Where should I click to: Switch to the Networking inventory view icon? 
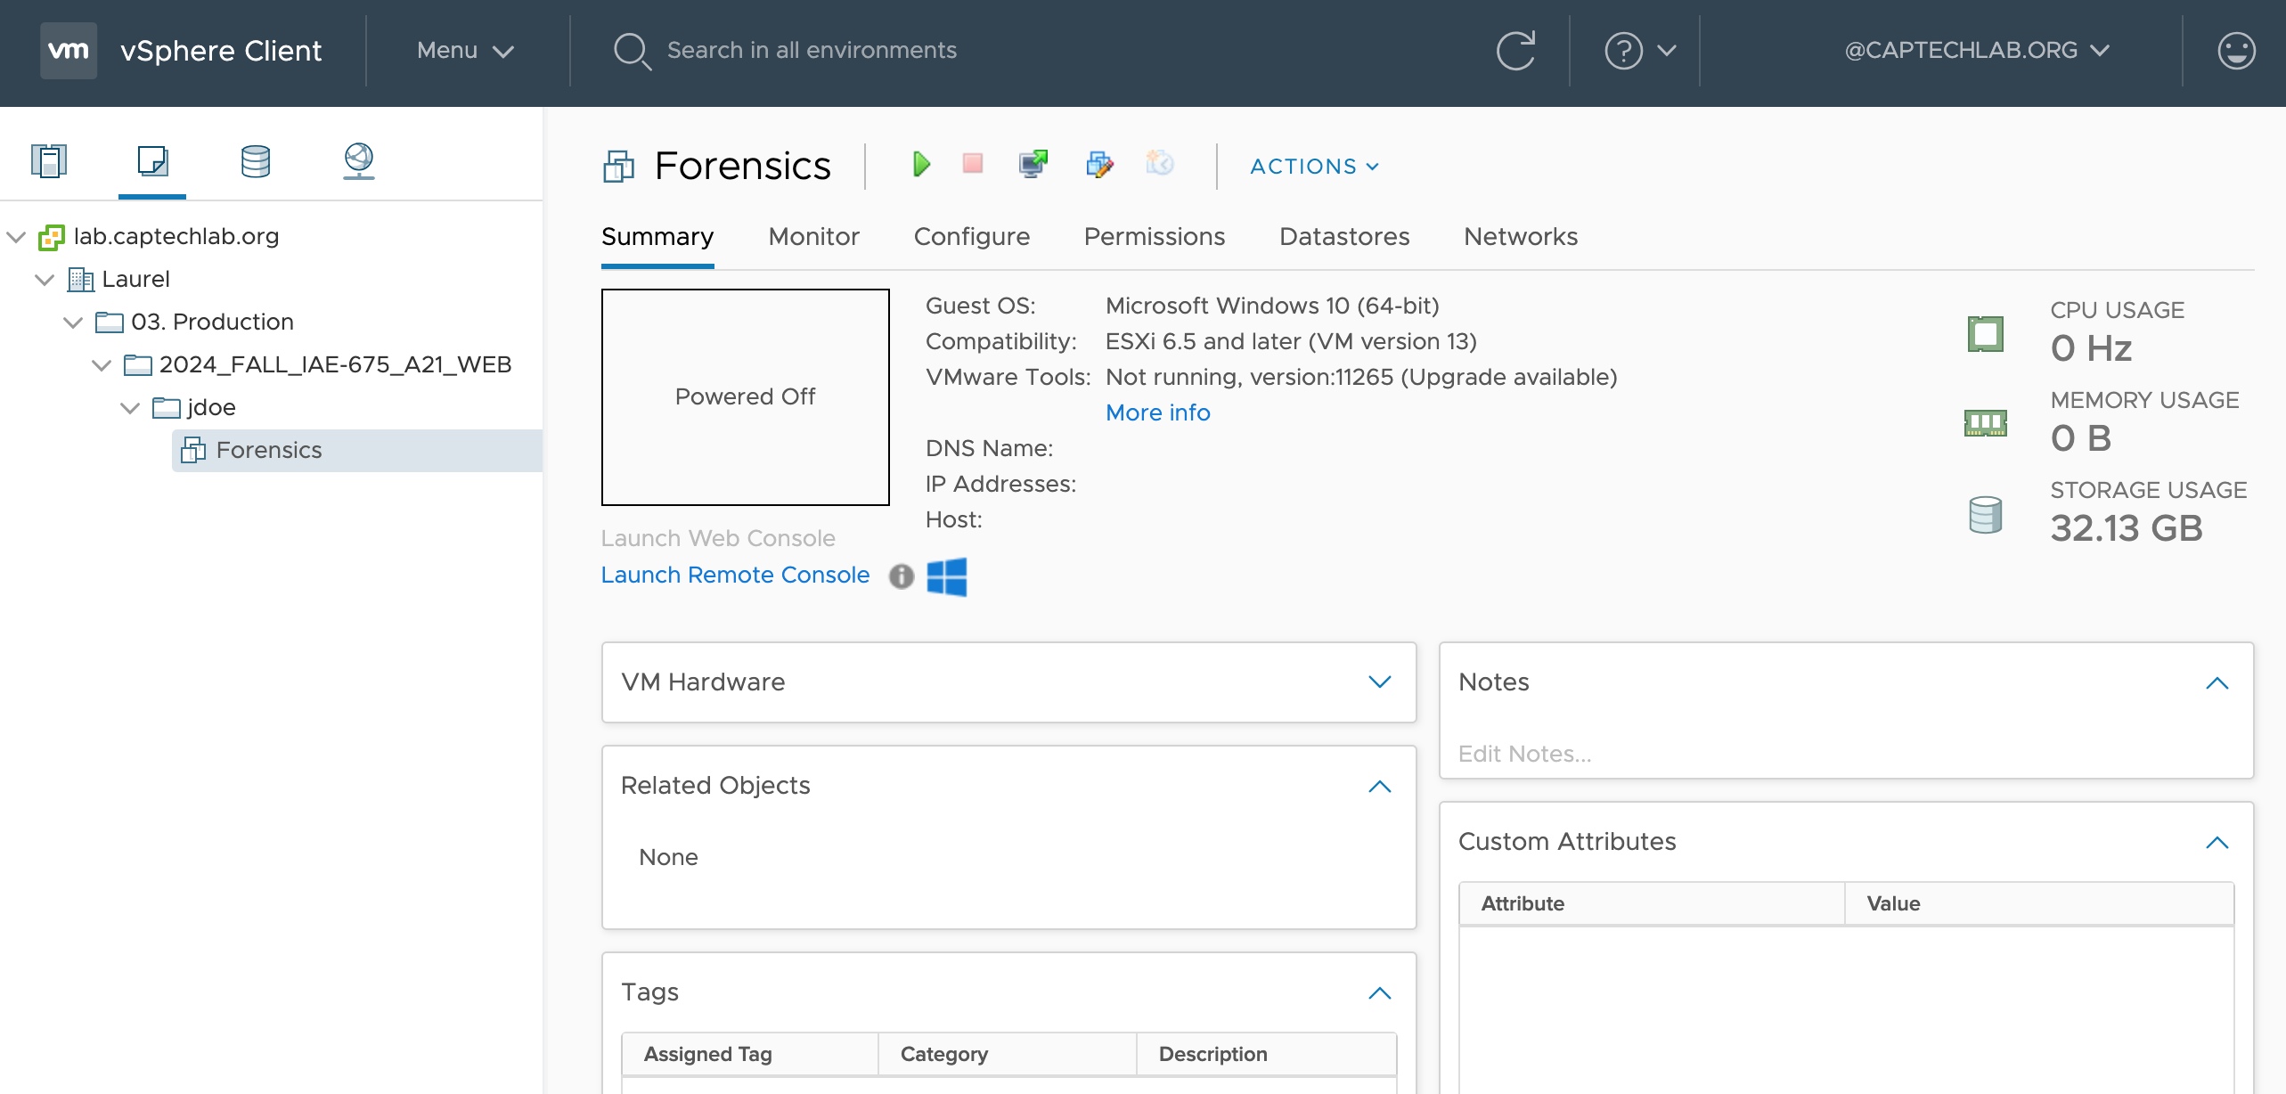click(x=358, y=161)
